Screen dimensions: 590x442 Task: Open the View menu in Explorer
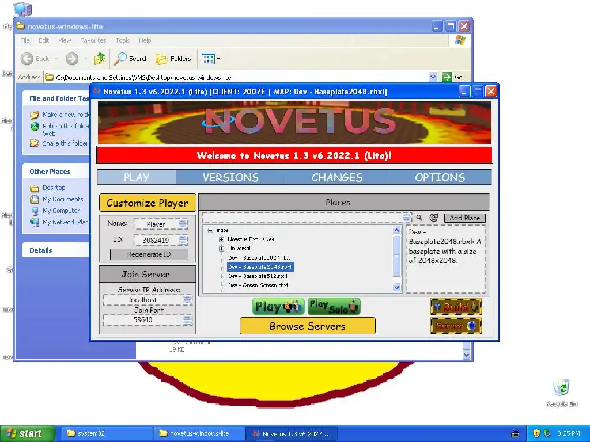coord(65,40)
